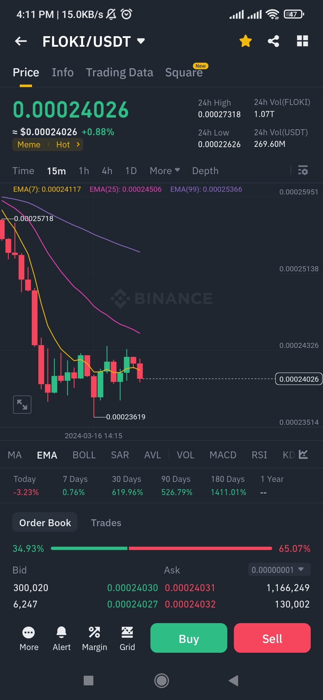
Task: Tap the back arrow to exit chart
Action: point(20,41)
